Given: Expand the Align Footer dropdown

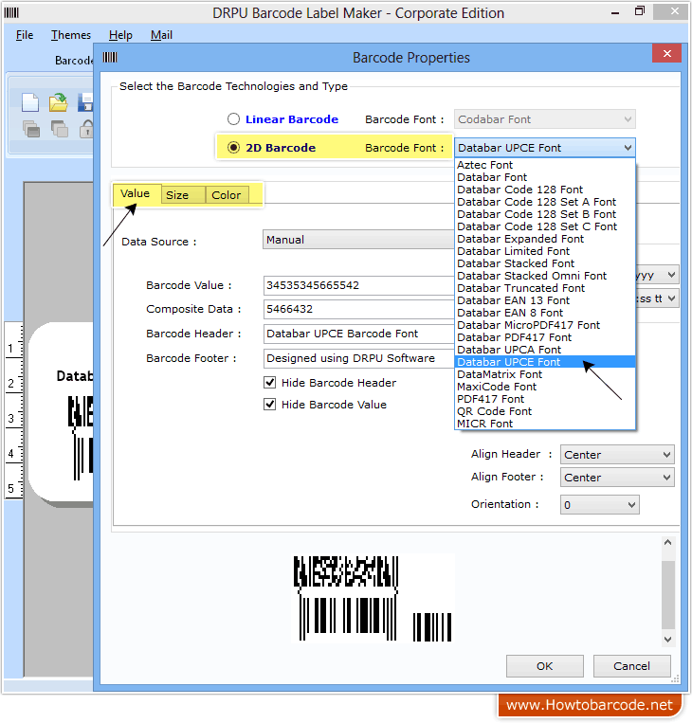Looking at the screenshot, I should tap(617, 478).
